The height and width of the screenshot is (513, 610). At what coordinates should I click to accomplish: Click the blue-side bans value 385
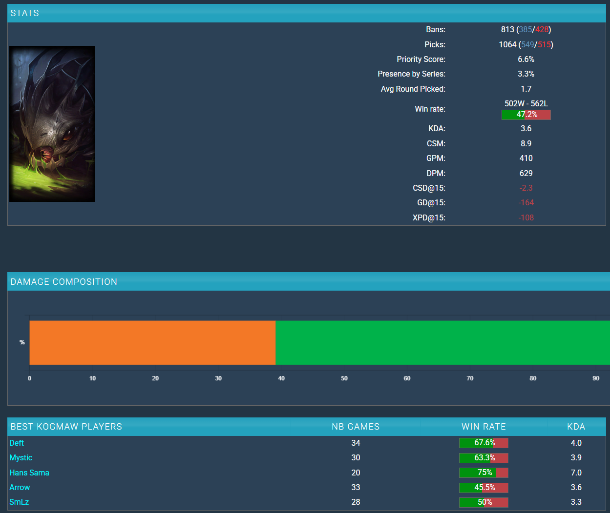coord(526,29)
